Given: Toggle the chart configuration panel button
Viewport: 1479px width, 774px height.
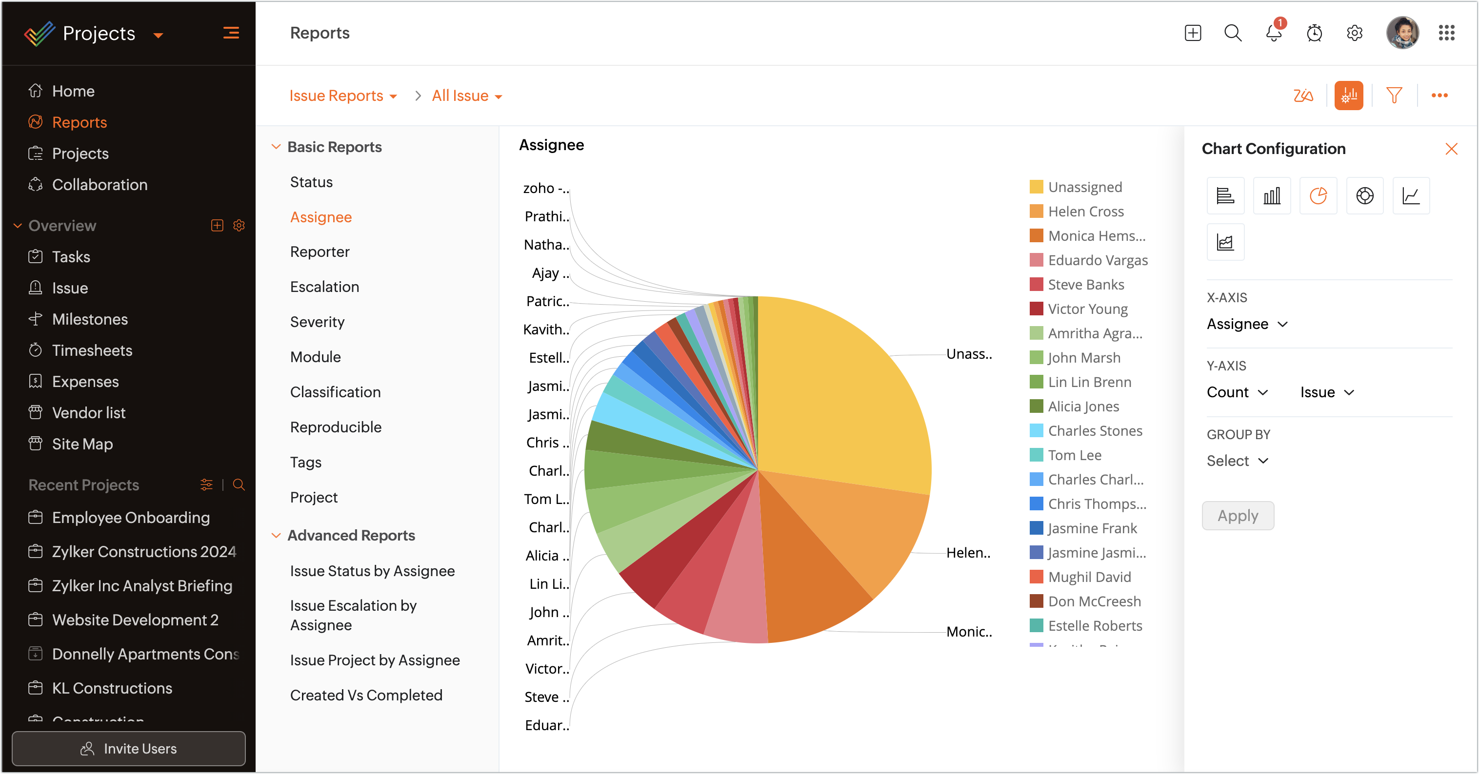Looking at the screenshot, I should [1348, 95].
